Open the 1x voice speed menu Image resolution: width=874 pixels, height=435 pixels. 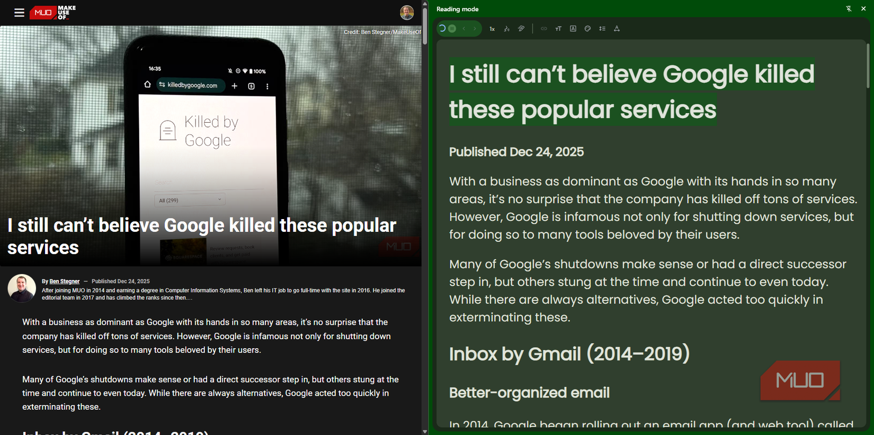[x=492, y=29]
